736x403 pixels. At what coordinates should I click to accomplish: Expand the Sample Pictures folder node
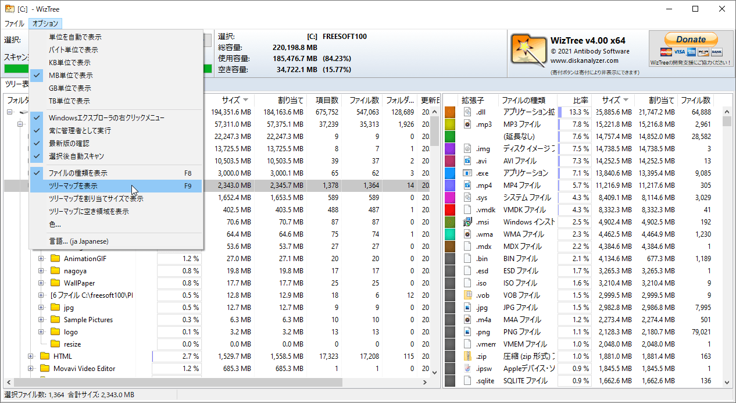pyautogui.click(x=41, y=319)
